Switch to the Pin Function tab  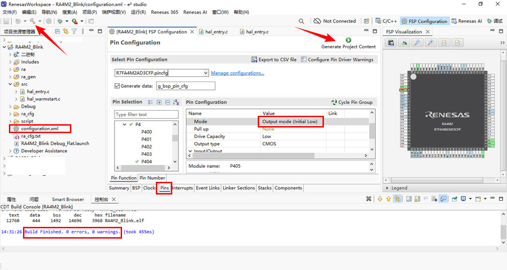pyautogui.click(x=123, y=178)
